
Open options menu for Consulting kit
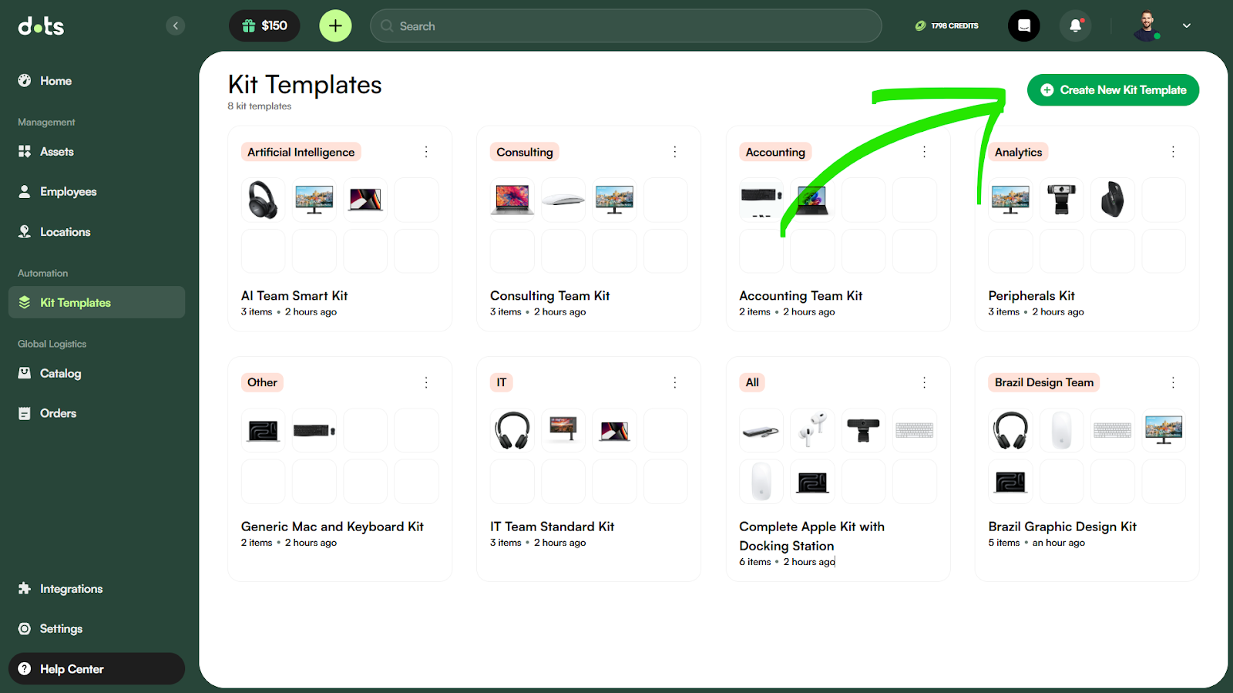pyautogui.click(x=675, y=152)
